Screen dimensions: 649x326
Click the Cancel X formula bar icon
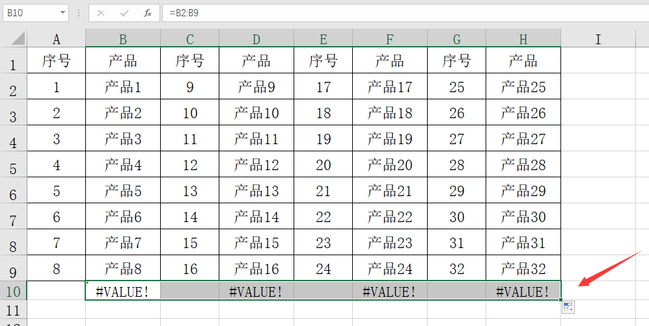pyautogui.click(x=101, y=13)
